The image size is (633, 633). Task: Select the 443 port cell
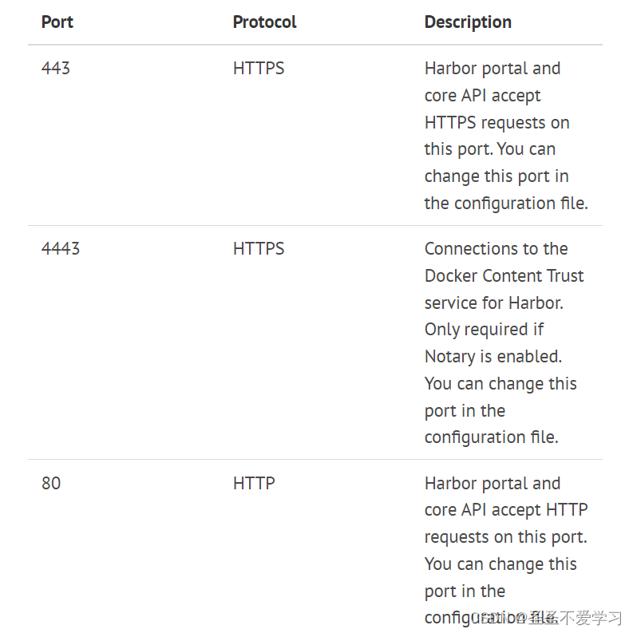[x=56, y=68]
